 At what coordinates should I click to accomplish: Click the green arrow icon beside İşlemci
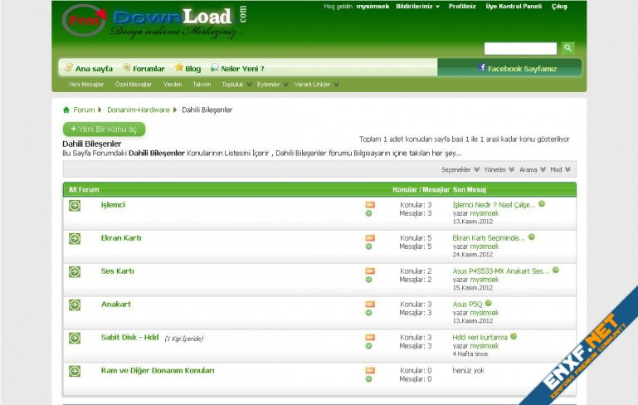pyautogui.click(x=75, y=205)
